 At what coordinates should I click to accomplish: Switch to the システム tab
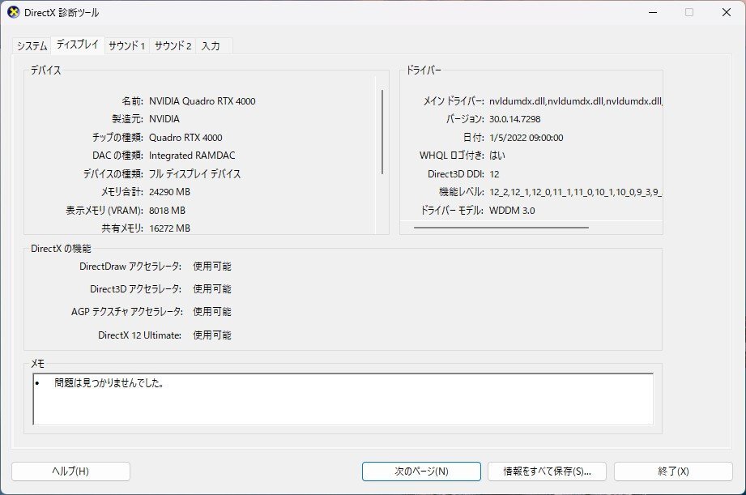[x=32, y=46]
